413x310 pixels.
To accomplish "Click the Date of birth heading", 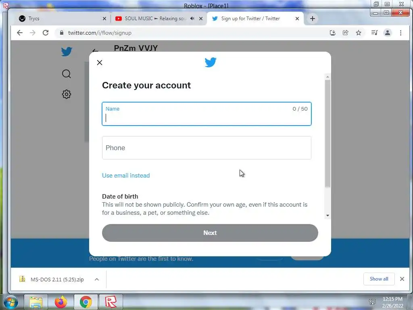I will click(120, 197).
